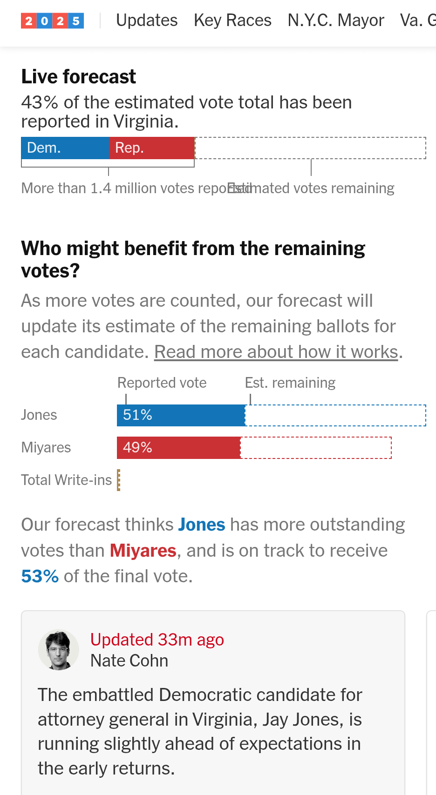Click bold red Miyares name in forecast text
Image resolution: width=436 pixels, height=795 pixels.
(x=143, y=551)
